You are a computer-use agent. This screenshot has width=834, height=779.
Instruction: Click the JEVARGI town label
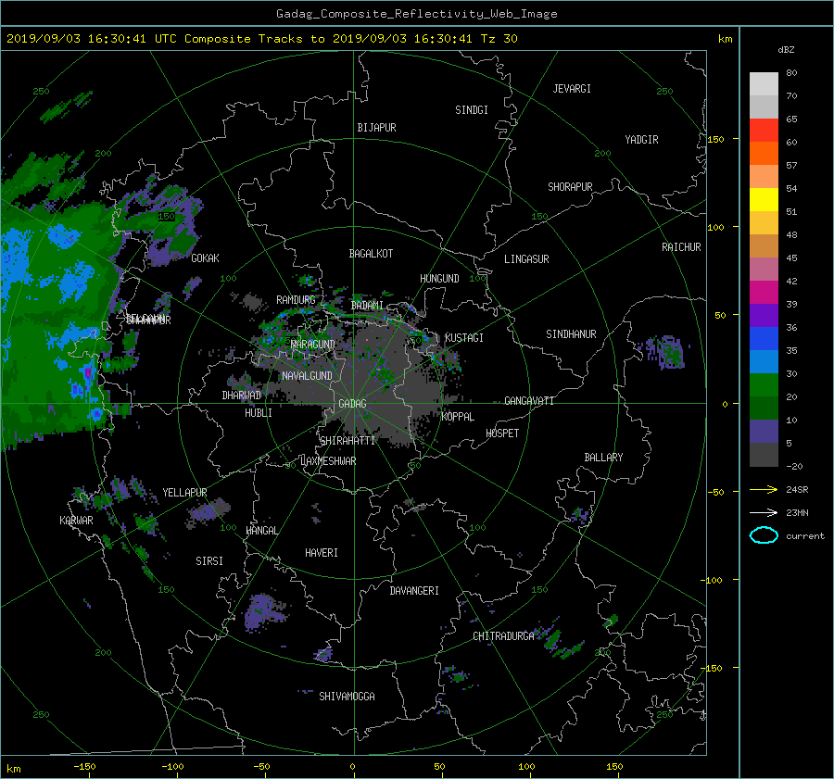tap(572, 89)
